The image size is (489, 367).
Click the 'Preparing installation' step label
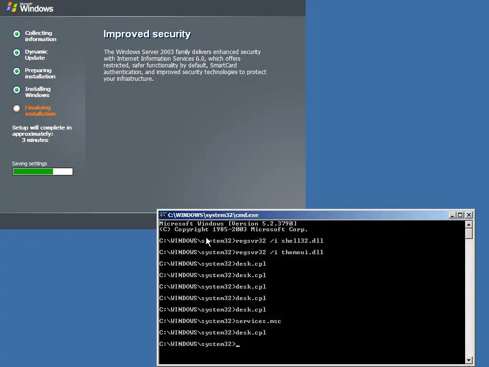(x=40, y=73)
